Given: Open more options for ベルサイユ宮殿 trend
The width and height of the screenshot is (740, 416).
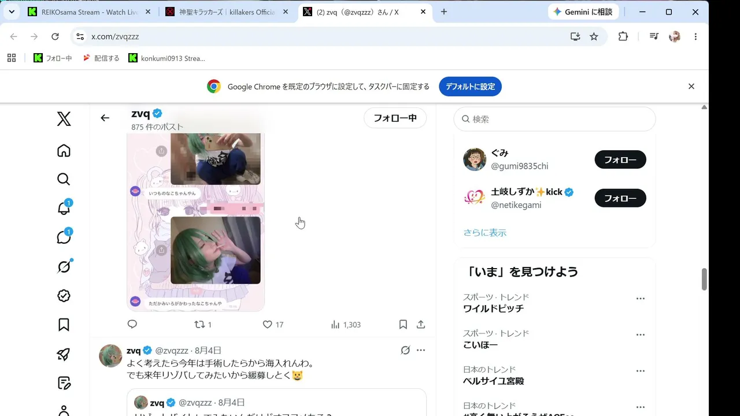Looking at the screenshot, I should [640, 371].
